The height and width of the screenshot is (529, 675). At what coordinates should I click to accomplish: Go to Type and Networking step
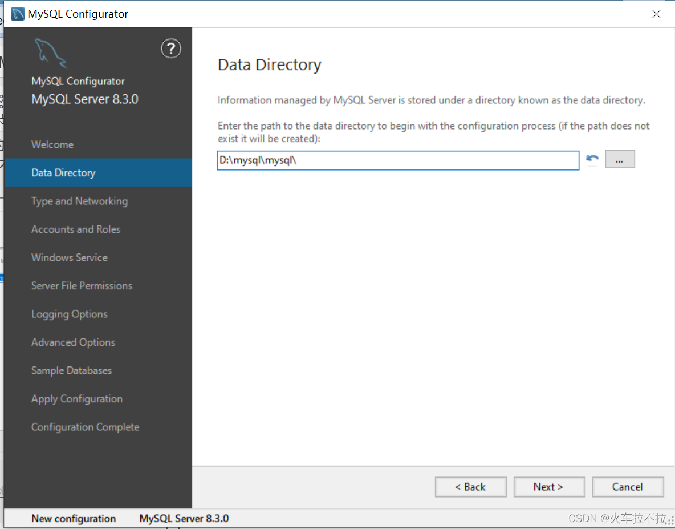point(98,201)
